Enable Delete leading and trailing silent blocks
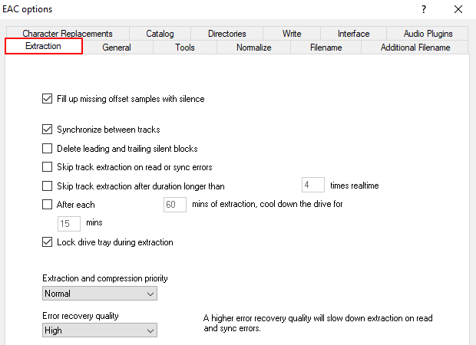Viewport: 476px width, 345px height. (47, 148)
